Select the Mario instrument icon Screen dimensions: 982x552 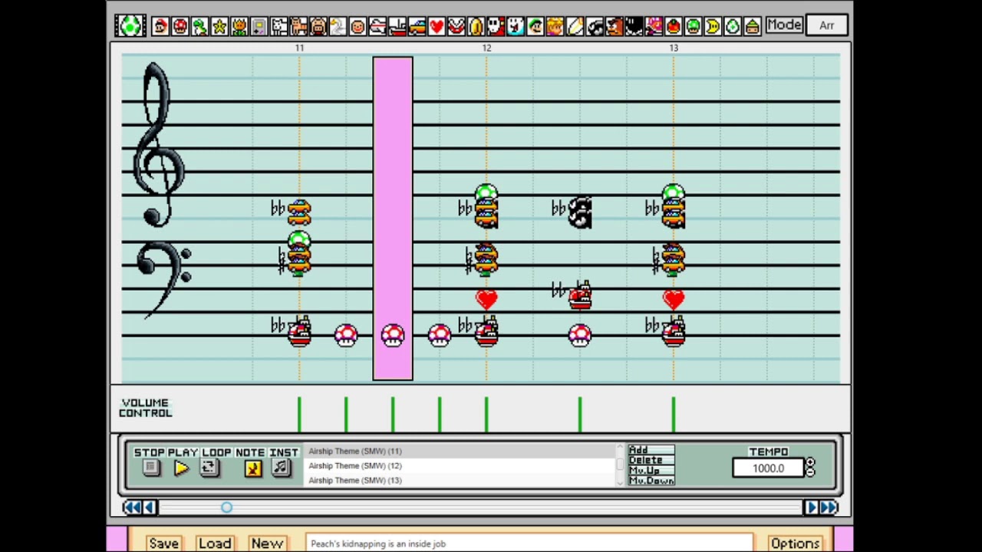pos(160,27)
